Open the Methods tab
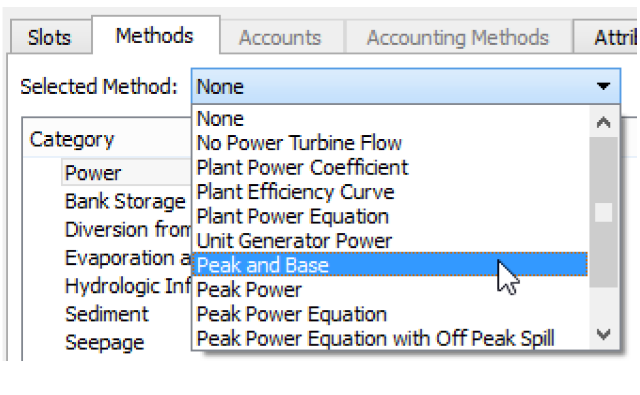640x395 pixels. [x=154, y=36]
